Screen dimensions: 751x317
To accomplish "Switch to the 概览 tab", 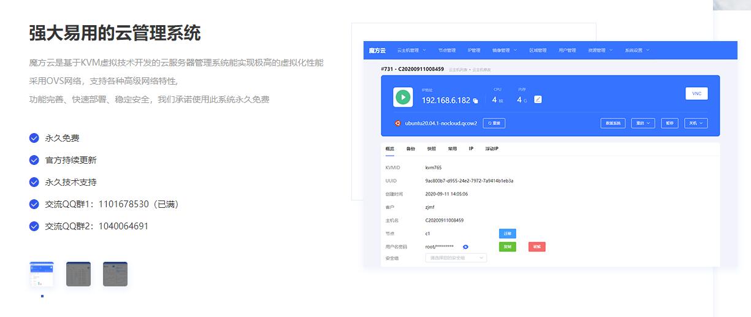I will tap(390, 148).
